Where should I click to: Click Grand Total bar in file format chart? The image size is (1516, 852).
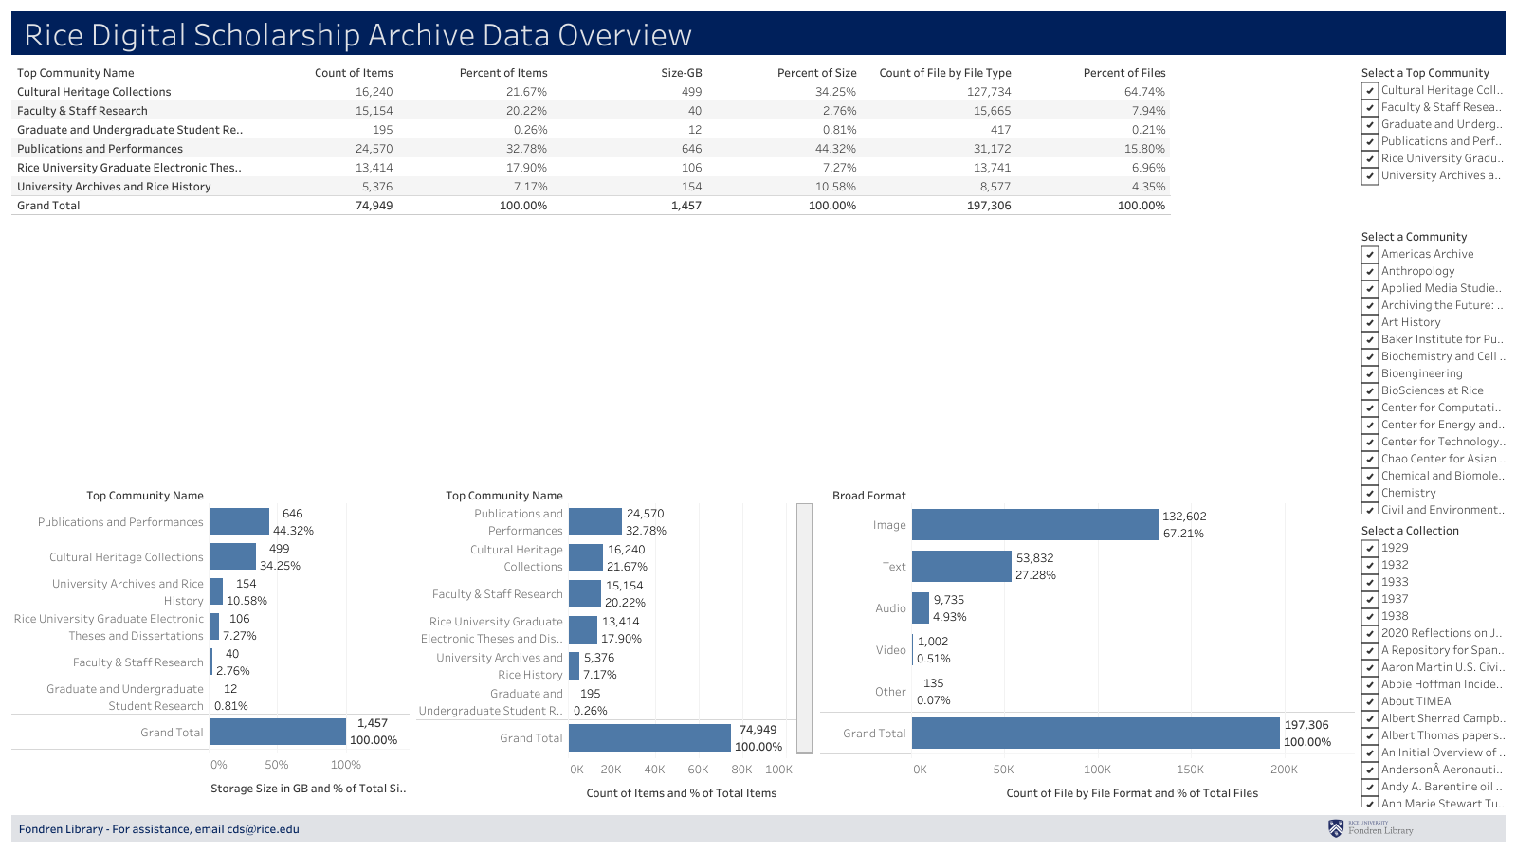1096,734
